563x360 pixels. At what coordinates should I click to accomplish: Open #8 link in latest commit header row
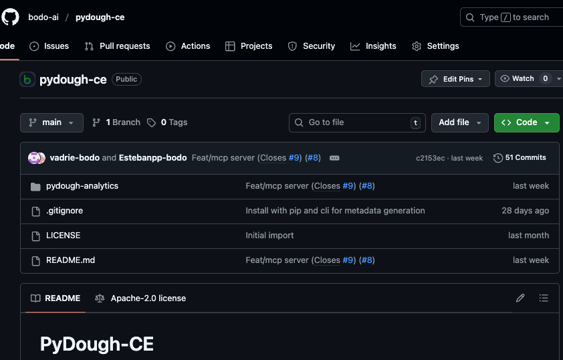pyautogui.click(x=313, y=158)
